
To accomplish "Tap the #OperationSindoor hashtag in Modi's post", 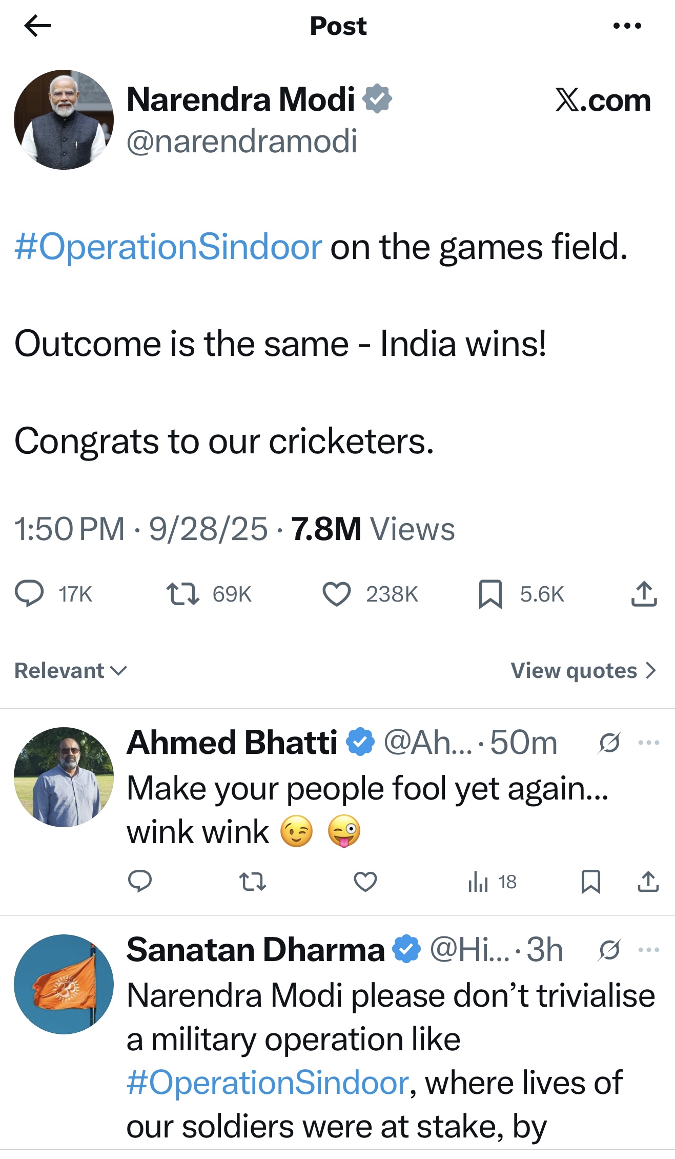I will 168,247.
